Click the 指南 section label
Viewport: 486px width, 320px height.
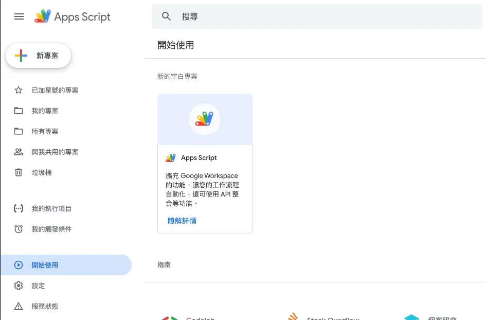164,265
